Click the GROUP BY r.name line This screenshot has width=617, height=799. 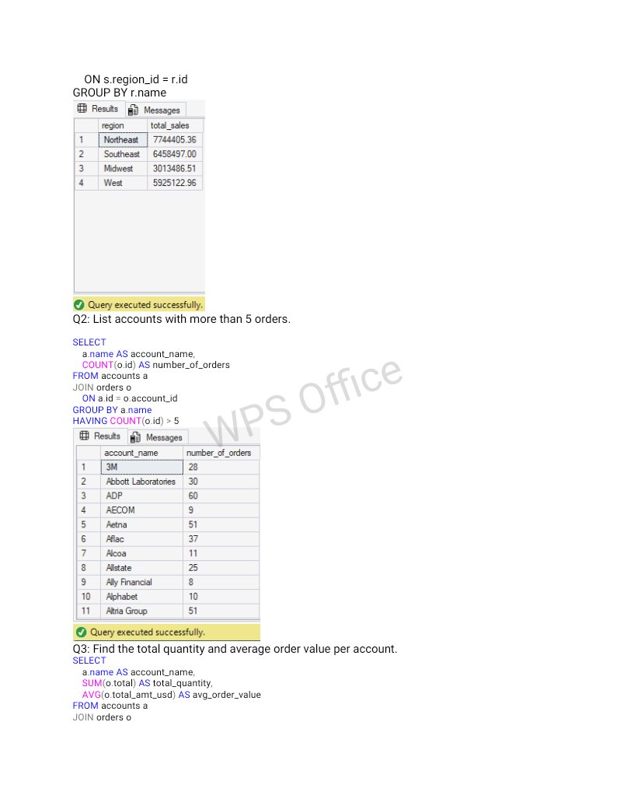point(120,93)
